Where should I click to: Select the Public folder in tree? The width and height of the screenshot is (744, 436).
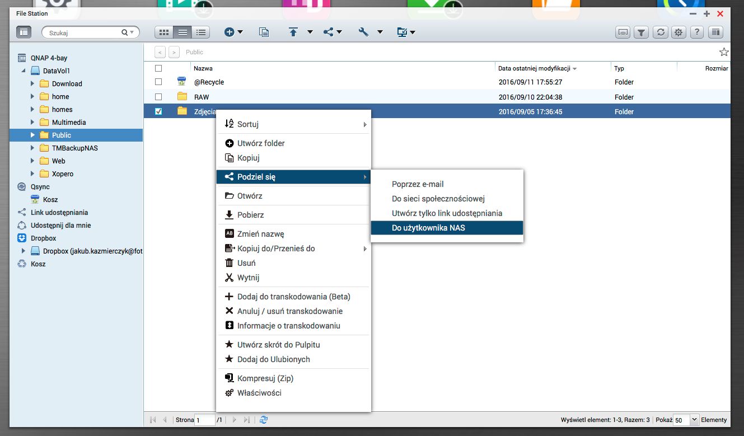pyautogui.click(x=76, y=135)
